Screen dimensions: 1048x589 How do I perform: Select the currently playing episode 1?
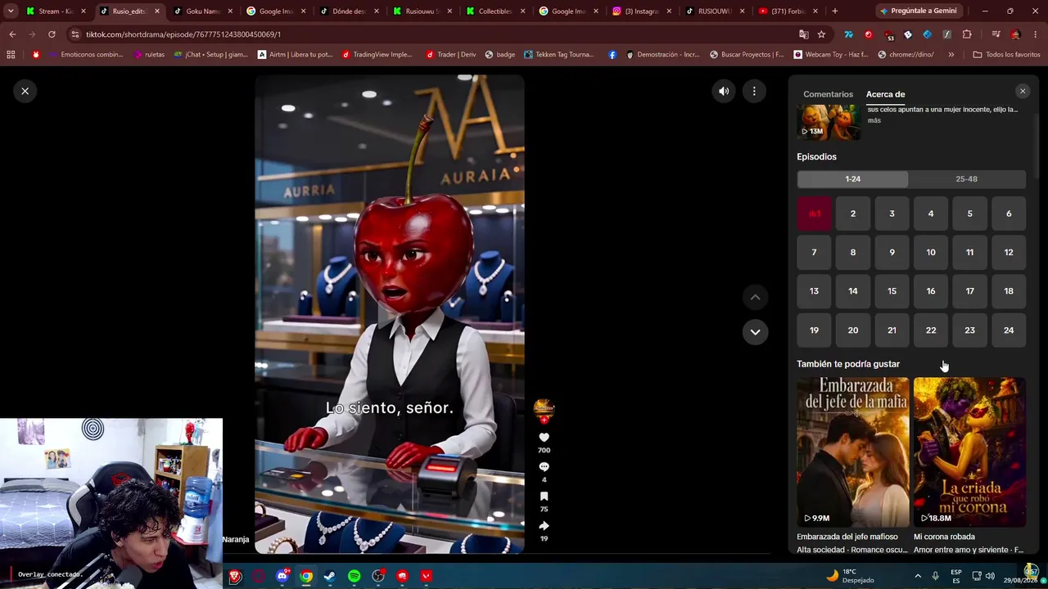[814, 214]
